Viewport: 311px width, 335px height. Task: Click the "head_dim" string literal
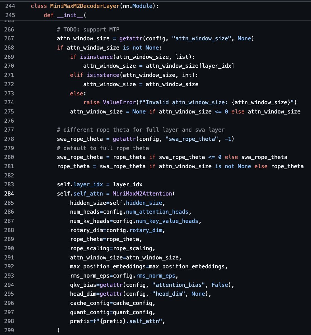(x=169, y=294)
